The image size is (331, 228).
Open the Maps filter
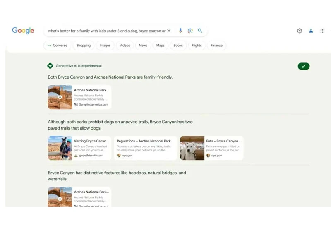click(x=161, y=46)
